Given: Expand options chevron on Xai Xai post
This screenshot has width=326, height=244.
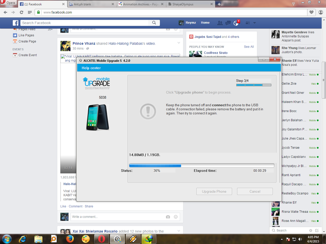Looking at the screenshot, I should click(x=179, y=231).
